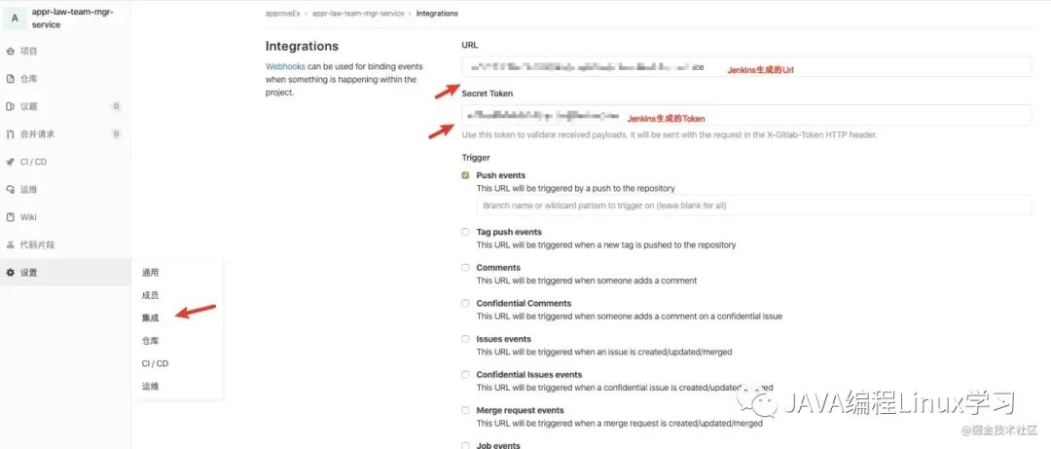Click the branch name wildcard pattern field
The height and width of the screenshot is (449, 1051).
click(x=754, y=206)
